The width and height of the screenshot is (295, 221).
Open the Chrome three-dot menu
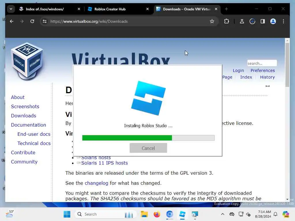[283, 21]
